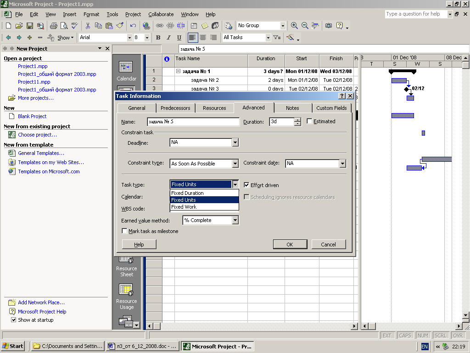Click OK in Task Information dialog
Viewport: 470px width, 353px height.
[290, 245]
